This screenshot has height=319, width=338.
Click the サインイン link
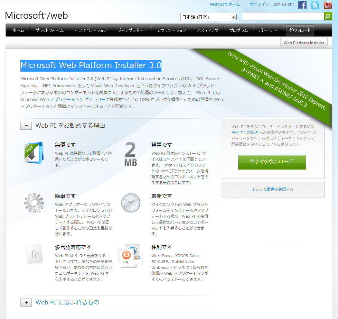coord(259,4)
